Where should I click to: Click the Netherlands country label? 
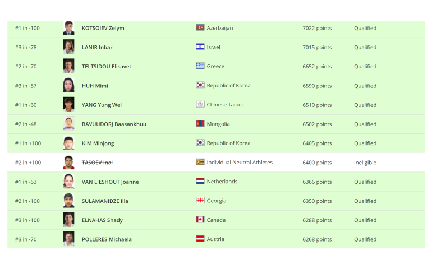(x=222, y=182)
